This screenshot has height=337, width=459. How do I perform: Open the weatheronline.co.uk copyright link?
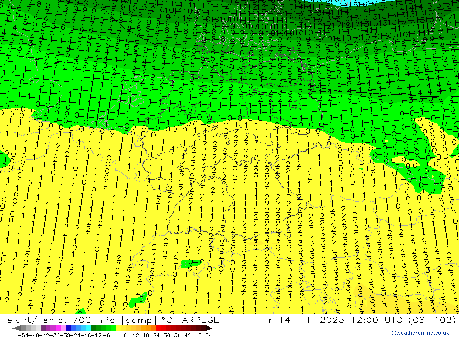tap(420, 332)
